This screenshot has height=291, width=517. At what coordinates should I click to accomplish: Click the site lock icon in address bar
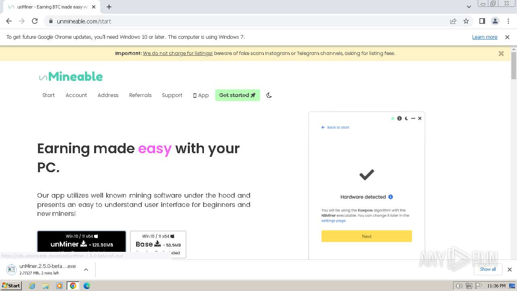pyautogui.click(x=50, y=21)
